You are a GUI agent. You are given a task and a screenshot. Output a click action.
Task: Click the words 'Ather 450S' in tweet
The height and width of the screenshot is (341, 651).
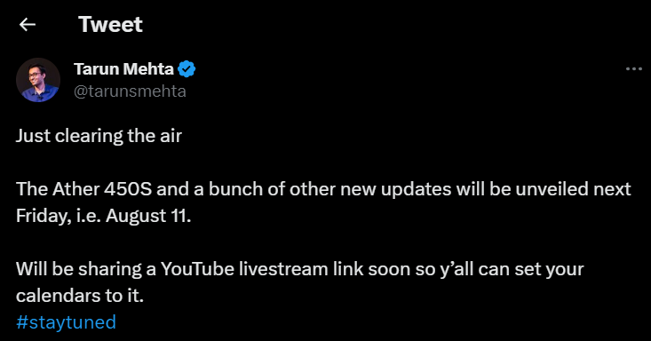pos(102,189)
